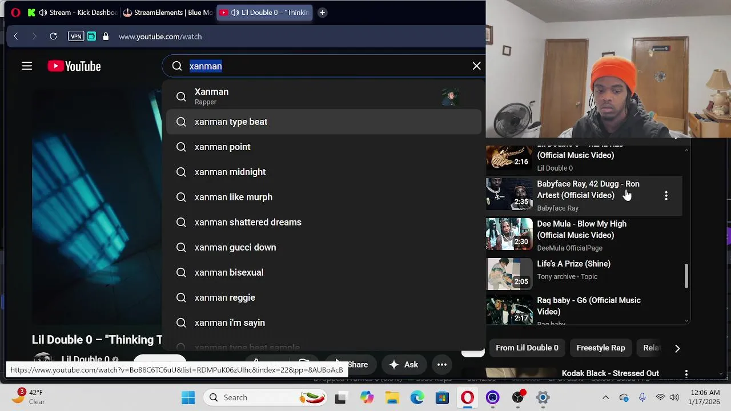Go back to the previous page
This screenshot has height=411, width=731.
click(16, 37)
